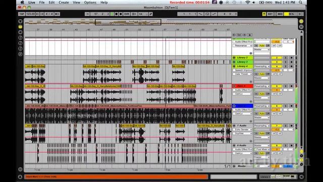
Task: Click the TAP tempo button
Action: click(21, 14)
